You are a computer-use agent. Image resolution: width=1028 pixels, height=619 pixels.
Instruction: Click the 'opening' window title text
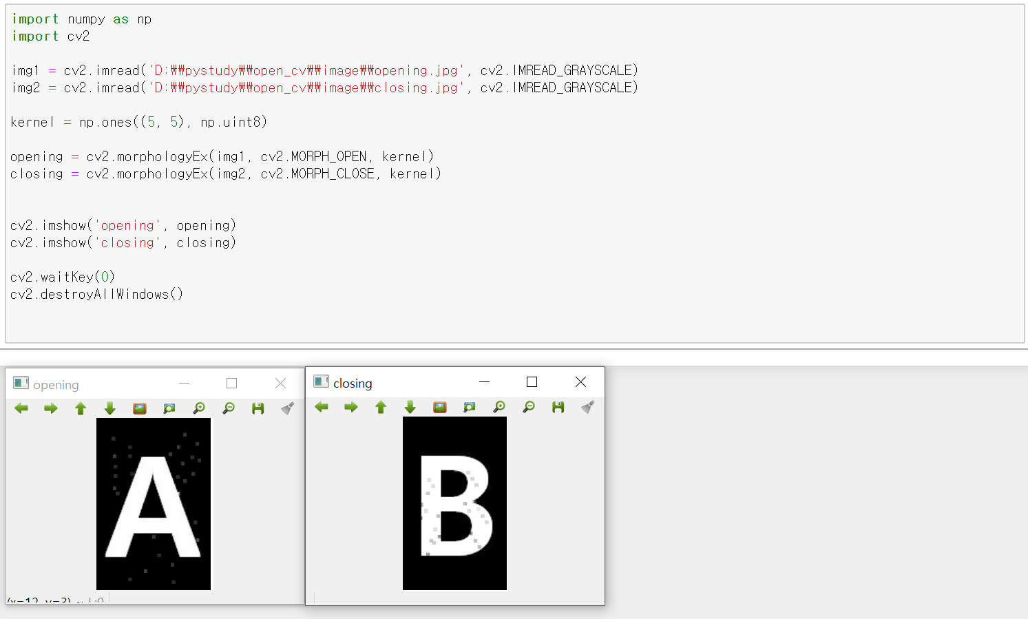pos(56,385)
